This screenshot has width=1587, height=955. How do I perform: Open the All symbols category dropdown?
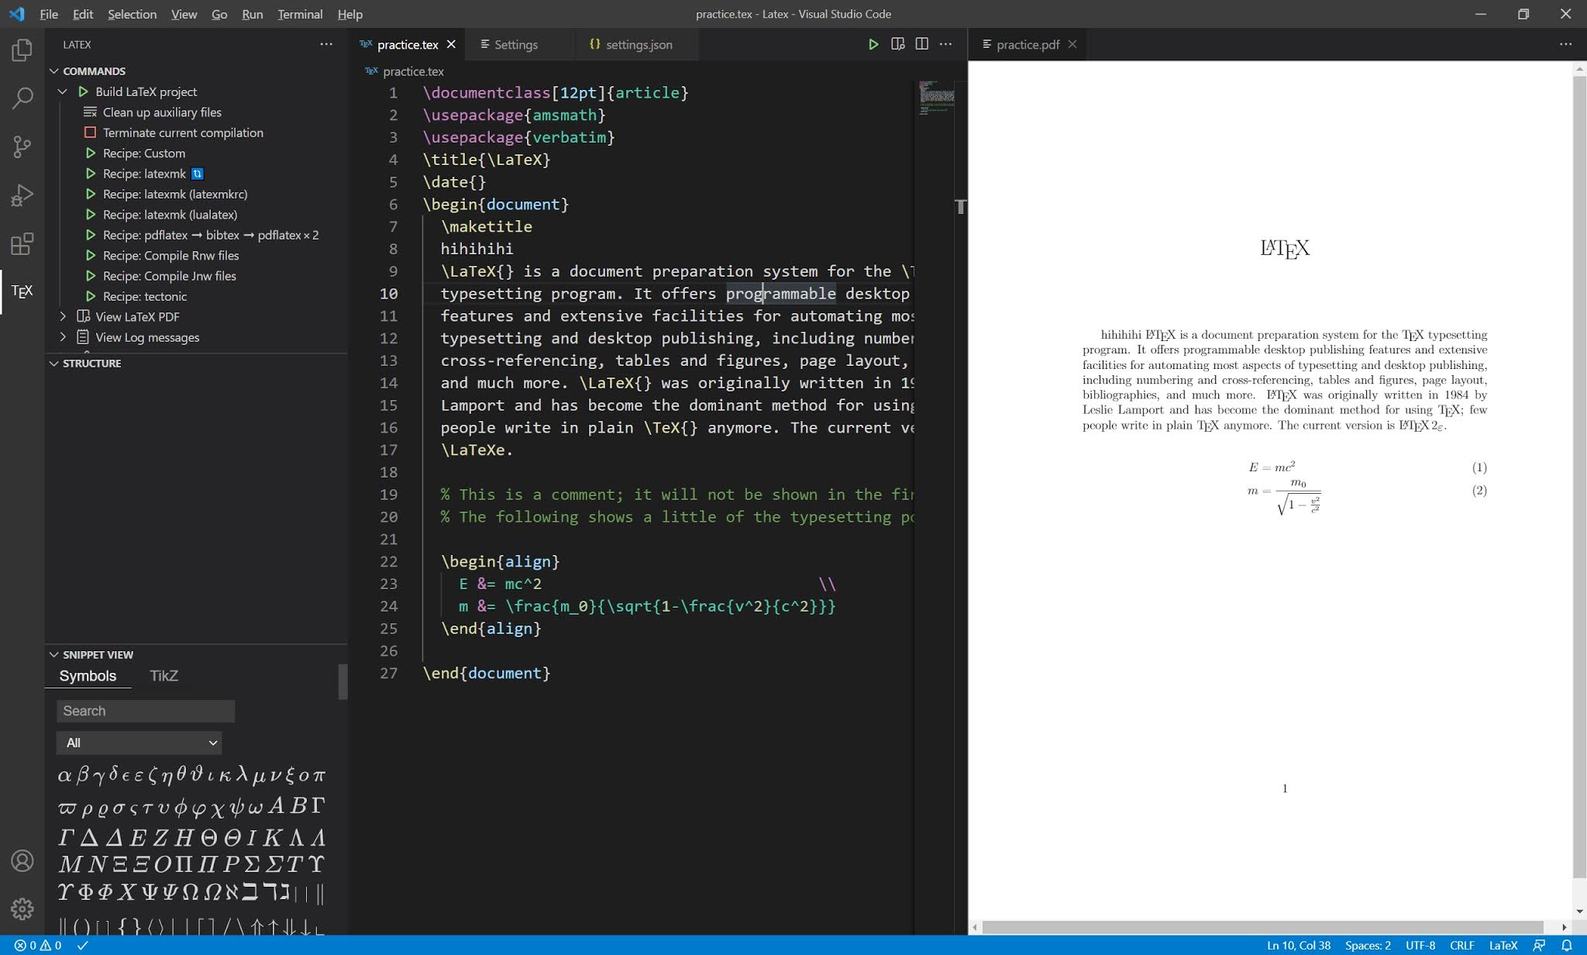[139, 743]
